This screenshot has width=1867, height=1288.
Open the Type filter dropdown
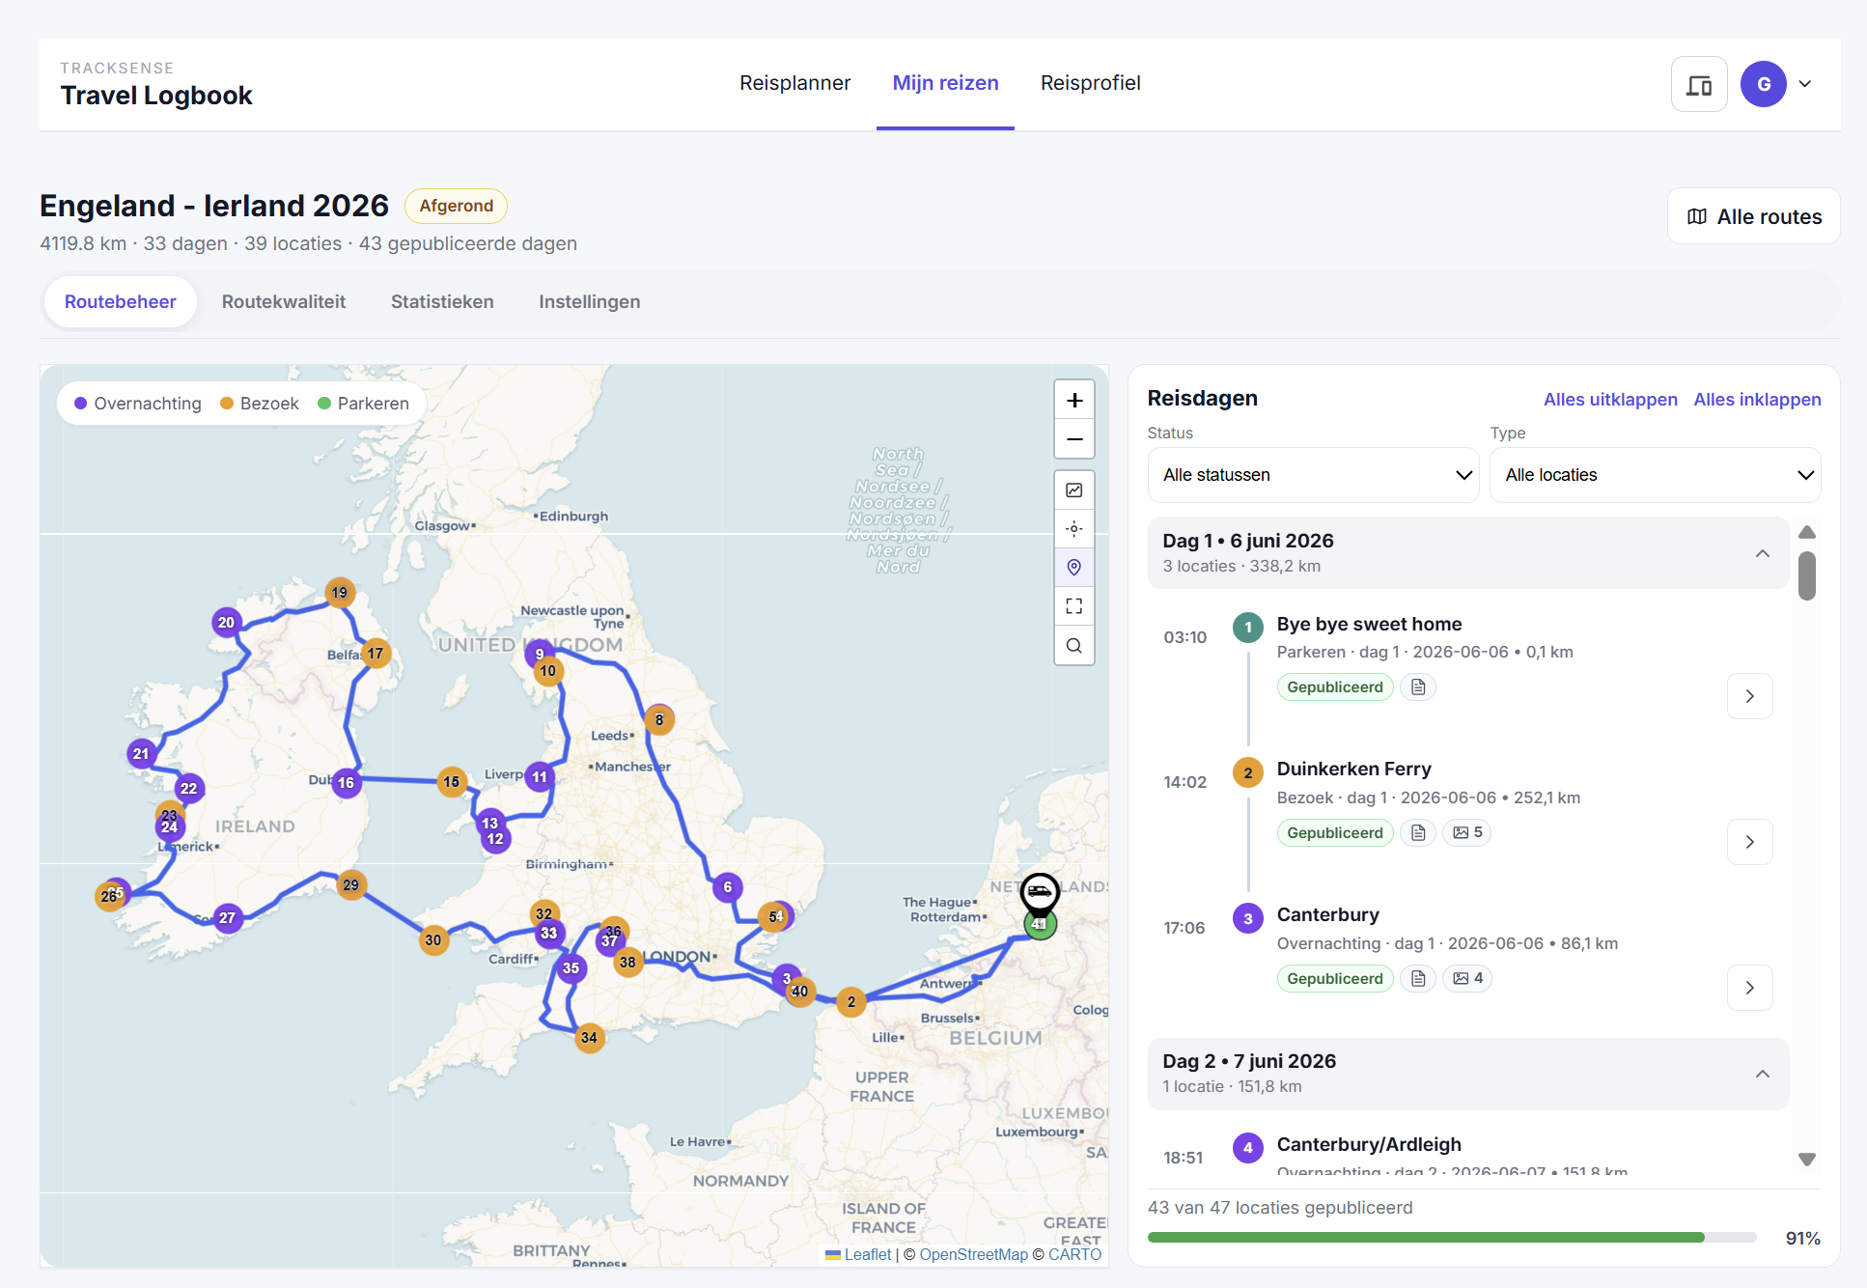[x=1655, y=475]
